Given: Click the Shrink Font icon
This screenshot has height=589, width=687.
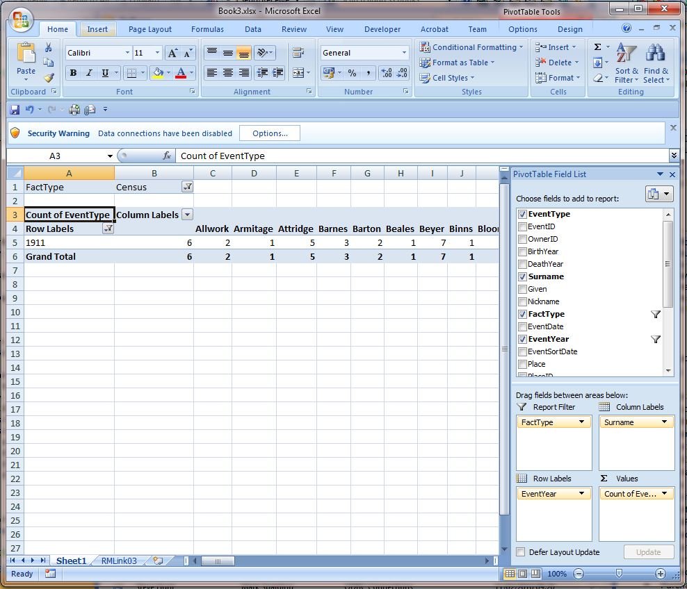Looking at the screenshot, I should (188, 53).
